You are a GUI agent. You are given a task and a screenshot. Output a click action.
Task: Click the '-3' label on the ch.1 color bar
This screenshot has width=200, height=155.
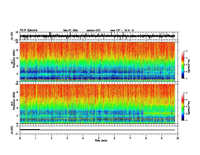pos(186,51)
